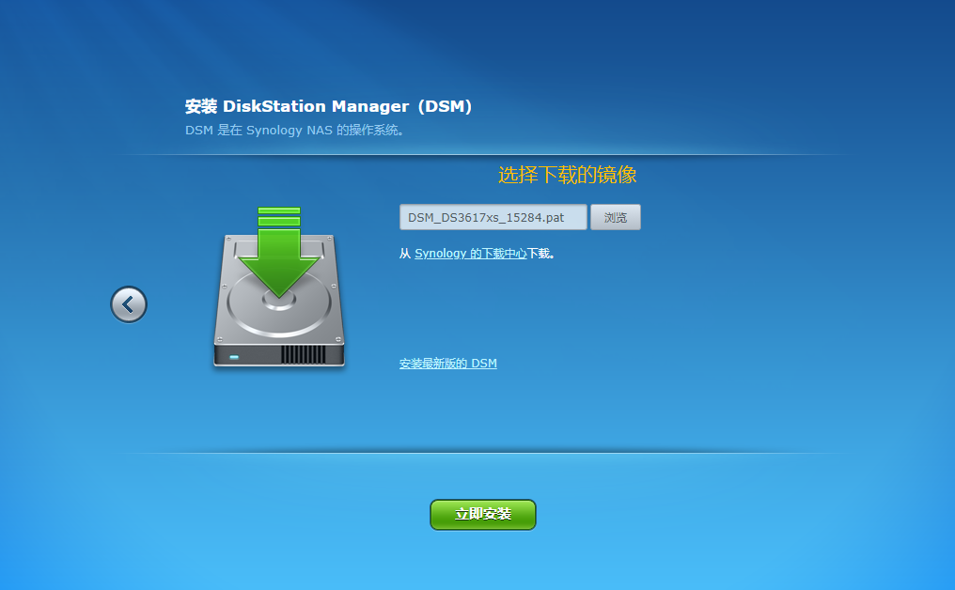Click the 安装 DiskStation Manager (DSM) title

pyautogui.click(x=328, y=107)
